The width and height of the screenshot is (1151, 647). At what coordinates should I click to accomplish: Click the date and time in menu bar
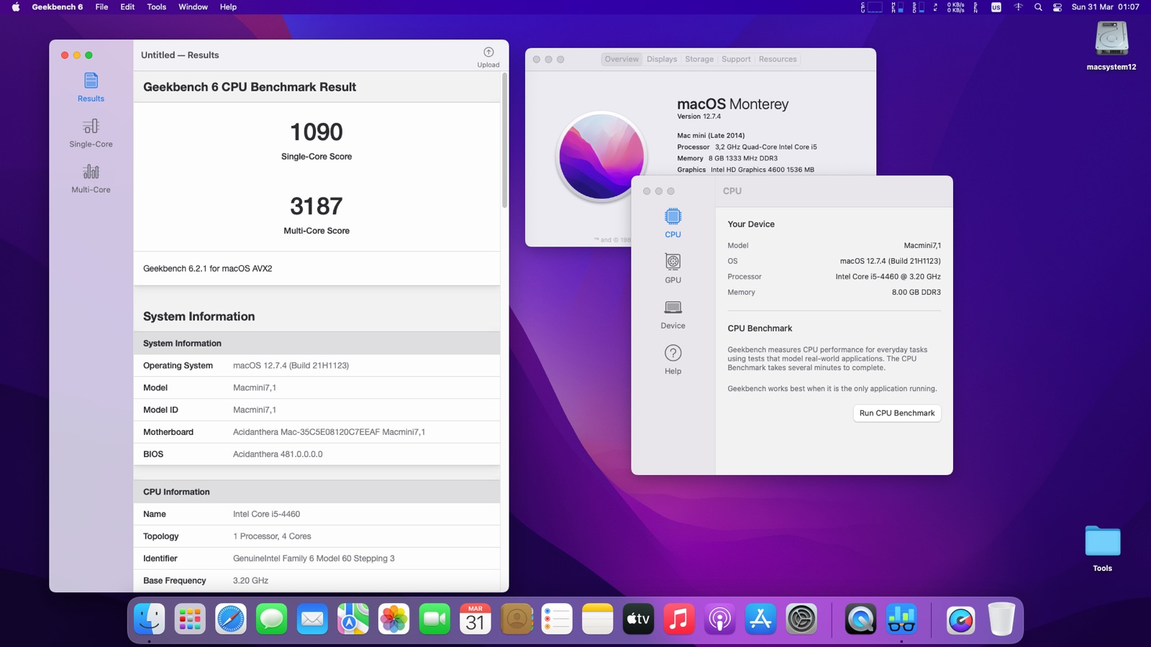click(1106, 7)
